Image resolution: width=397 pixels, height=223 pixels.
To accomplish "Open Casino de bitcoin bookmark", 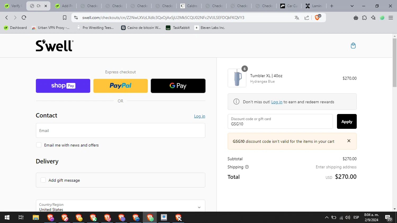I will [x=141, y=28].
